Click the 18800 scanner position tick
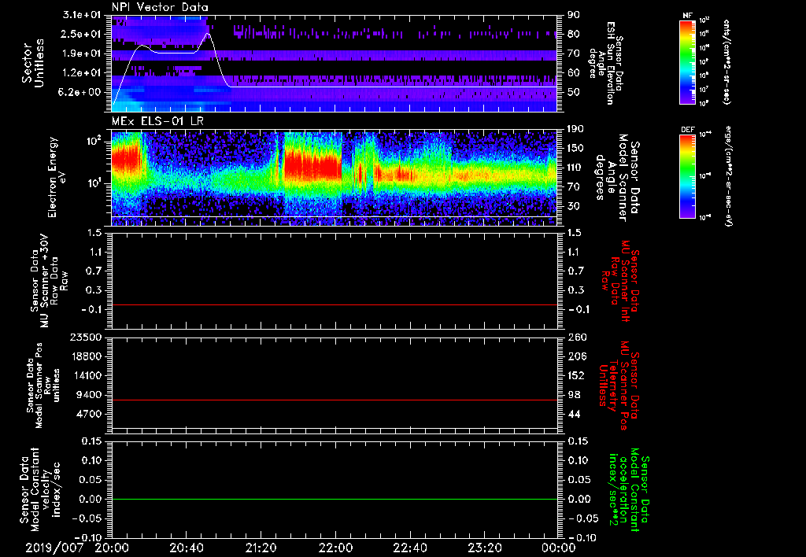 (86, 356)
